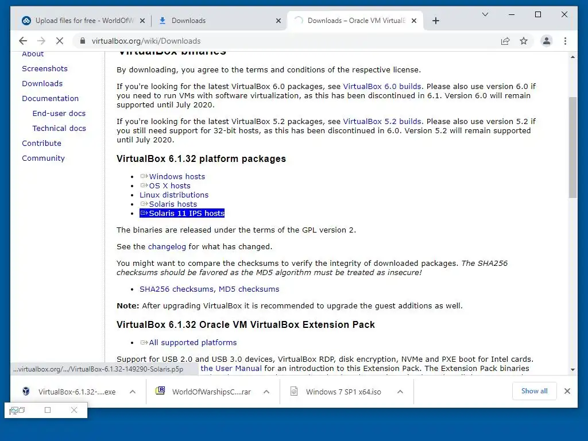This screenshot has width=588, height=441.
Task: Open the changelog link
Action: point(167,247)
